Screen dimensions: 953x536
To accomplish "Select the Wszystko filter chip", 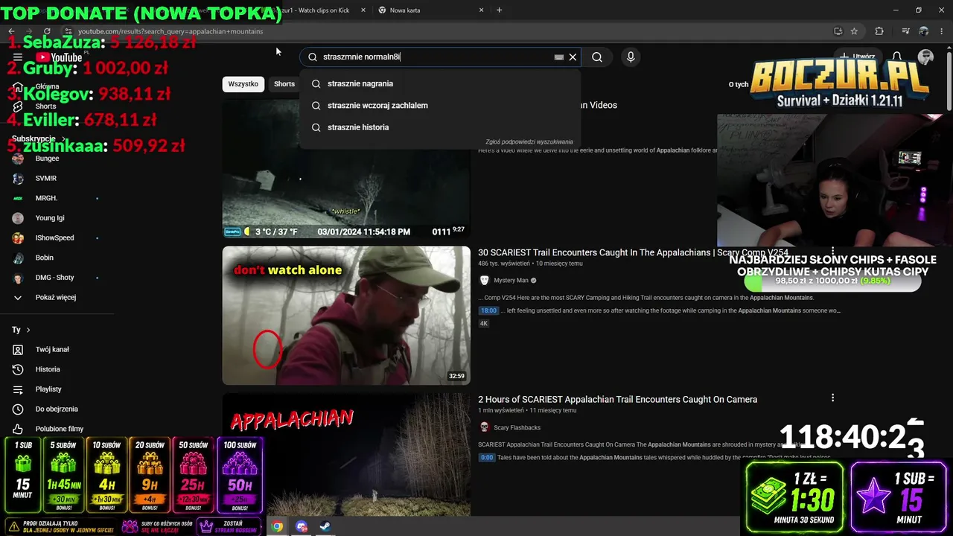I will click(243, 84).
